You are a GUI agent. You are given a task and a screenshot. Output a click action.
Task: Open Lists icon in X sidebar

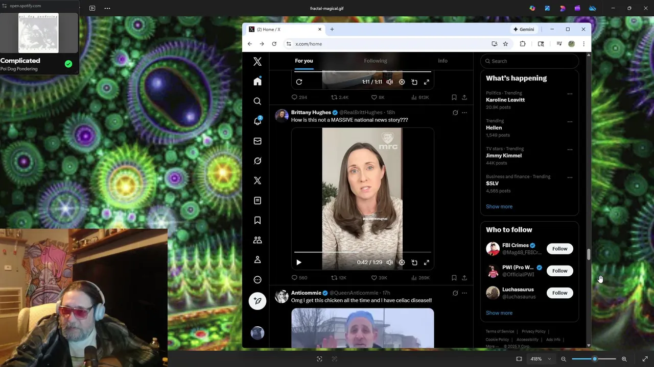[258, 201]
